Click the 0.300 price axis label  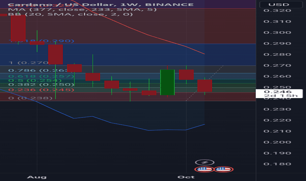[x=277, y=33]
